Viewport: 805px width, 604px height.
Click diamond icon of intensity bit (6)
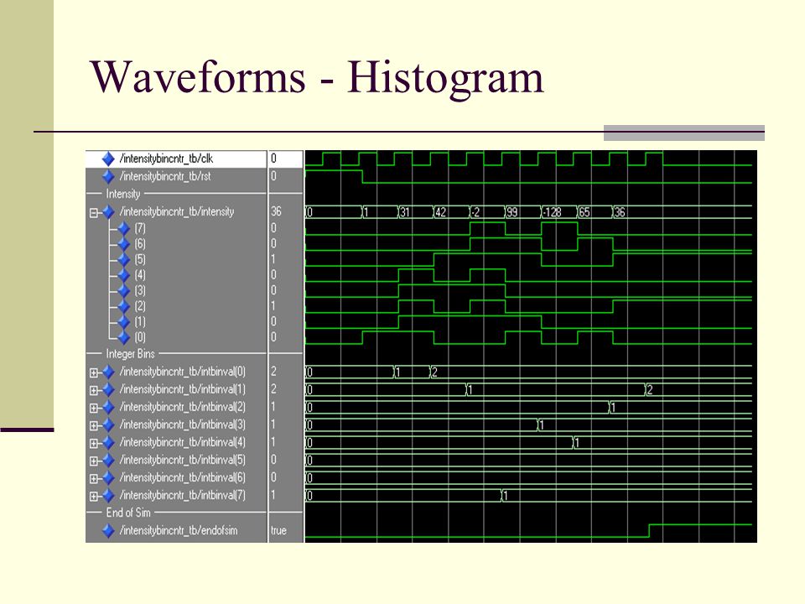click(x=124, y=244)
